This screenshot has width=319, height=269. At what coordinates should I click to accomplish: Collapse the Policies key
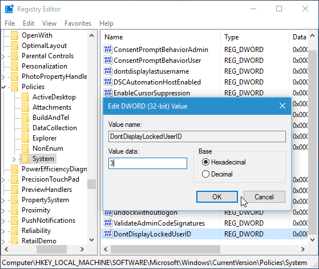click(x=3, y=87)
